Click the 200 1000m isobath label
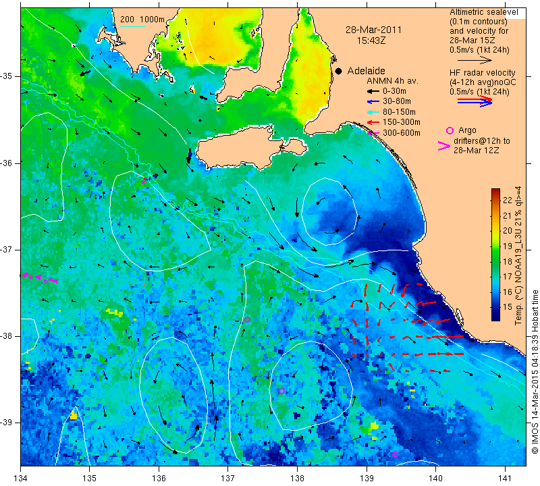540x486 pixels. coord(142,20)
